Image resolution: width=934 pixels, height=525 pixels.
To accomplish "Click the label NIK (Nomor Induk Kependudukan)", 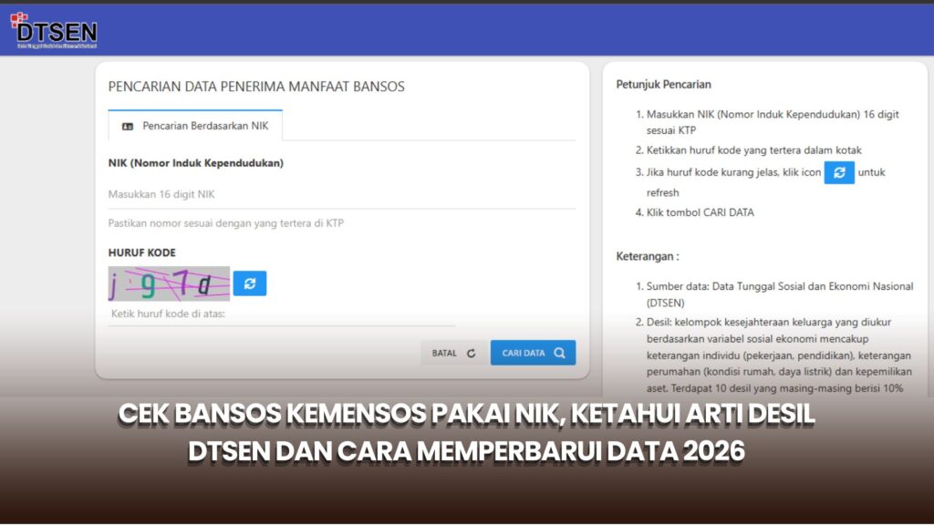I will pos(196,163).
